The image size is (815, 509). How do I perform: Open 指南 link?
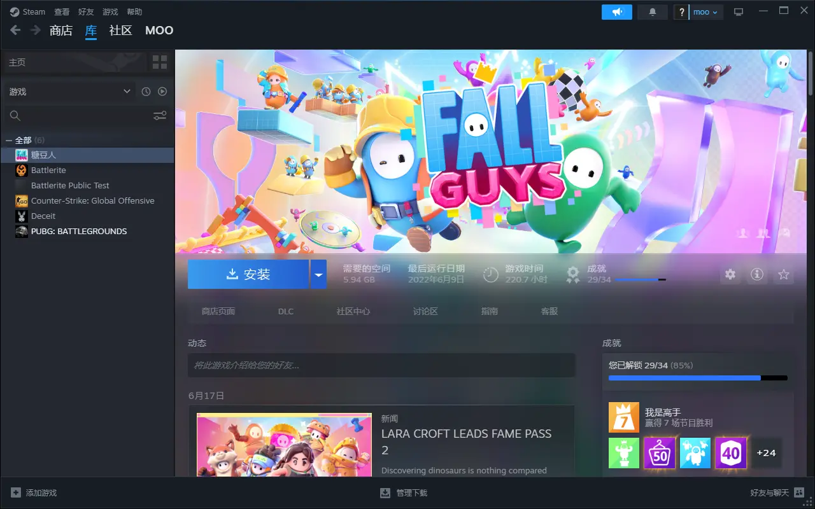pyautogui.click(x=490, y=311)
